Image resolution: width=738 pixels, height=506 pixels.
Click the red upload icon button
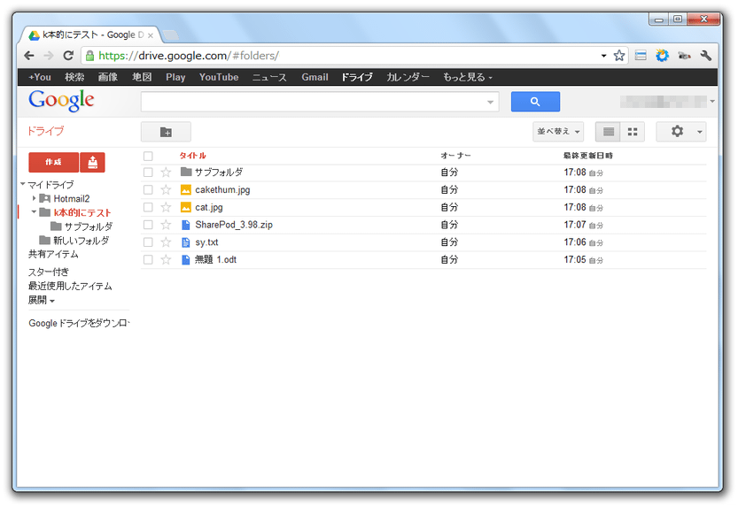click(x=92, y=162)
